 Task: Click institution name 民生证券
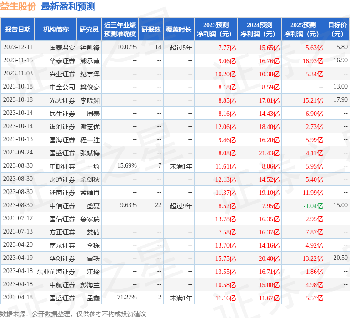[62, 114]
